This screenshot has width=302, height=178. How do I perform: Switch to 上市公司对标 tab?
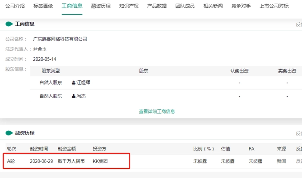click(x=274, y=6)
